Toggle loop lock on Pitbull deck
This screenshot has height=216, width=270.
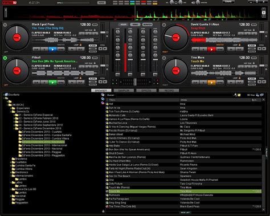point(80,78)
